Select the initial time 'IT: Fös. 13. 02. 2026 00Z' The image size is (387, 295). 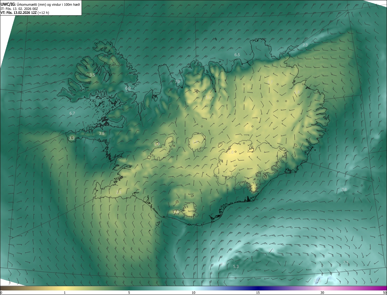click(x=19, y=8)
